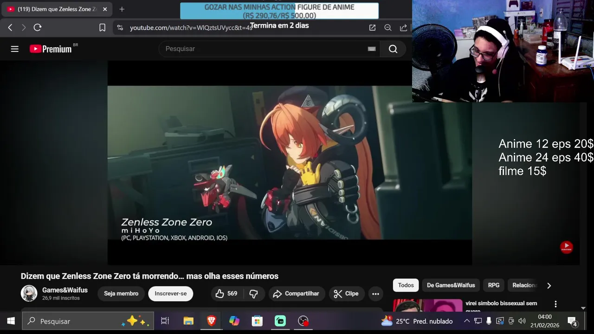Screen dimensions: 594x334
Task: Open the on-screen keyboard icon in search box
Action: coord(372,49)
